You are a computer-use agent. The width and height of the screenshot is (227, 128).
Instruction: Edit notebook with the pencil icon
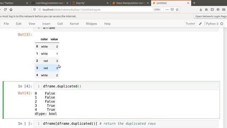click(x=200, y=24)
